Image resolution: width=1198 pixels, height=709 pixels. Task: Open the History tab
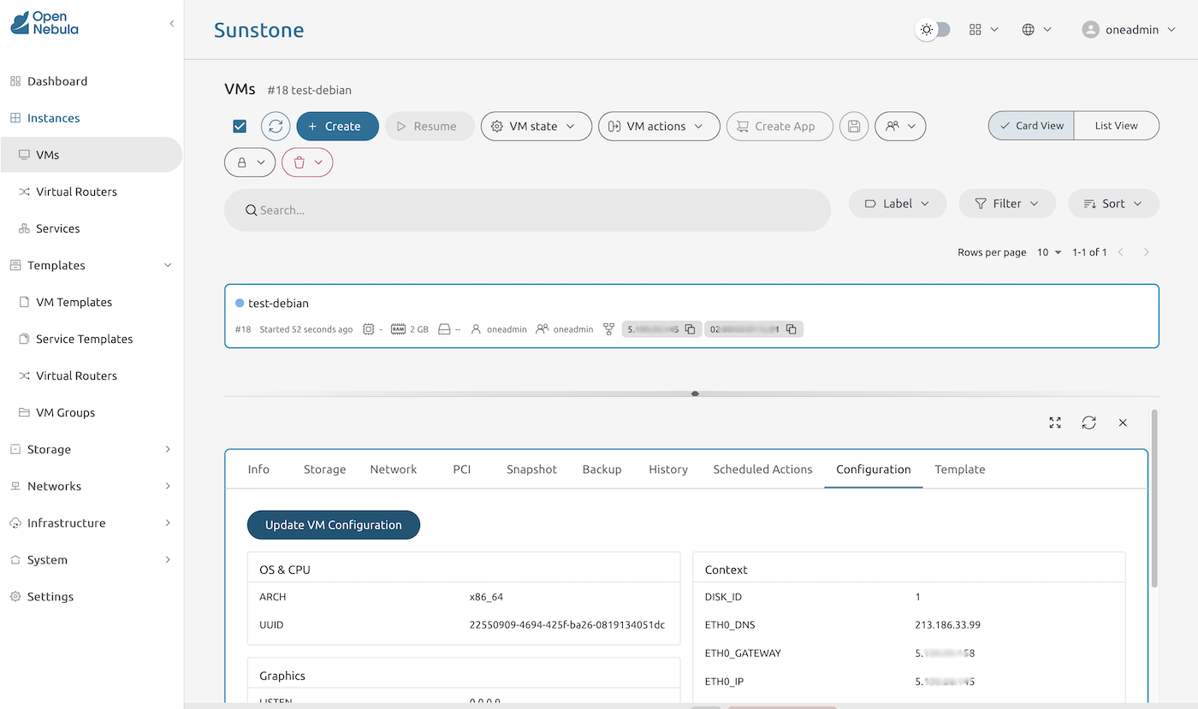tap(667, 469)
